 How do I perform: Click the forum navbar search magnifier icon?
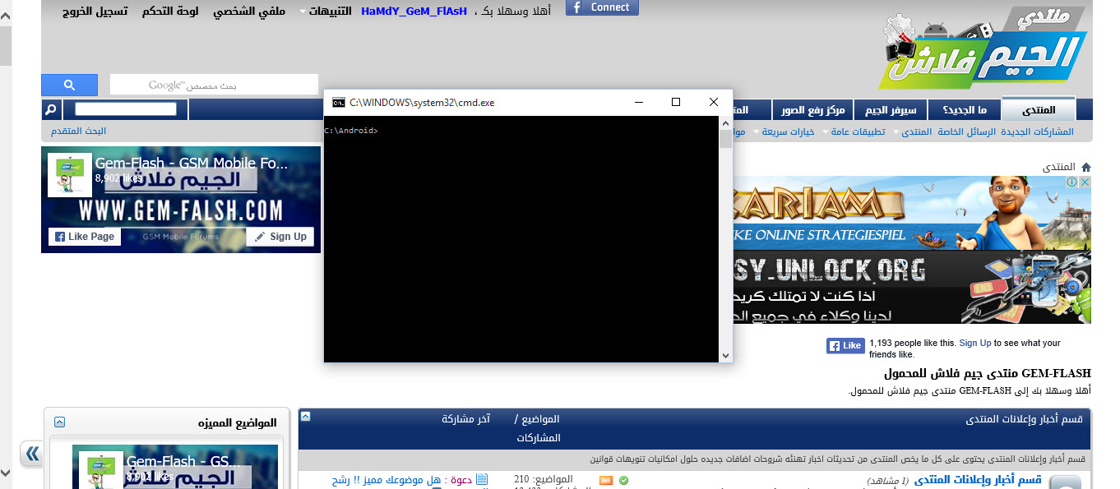click(51, 109)
